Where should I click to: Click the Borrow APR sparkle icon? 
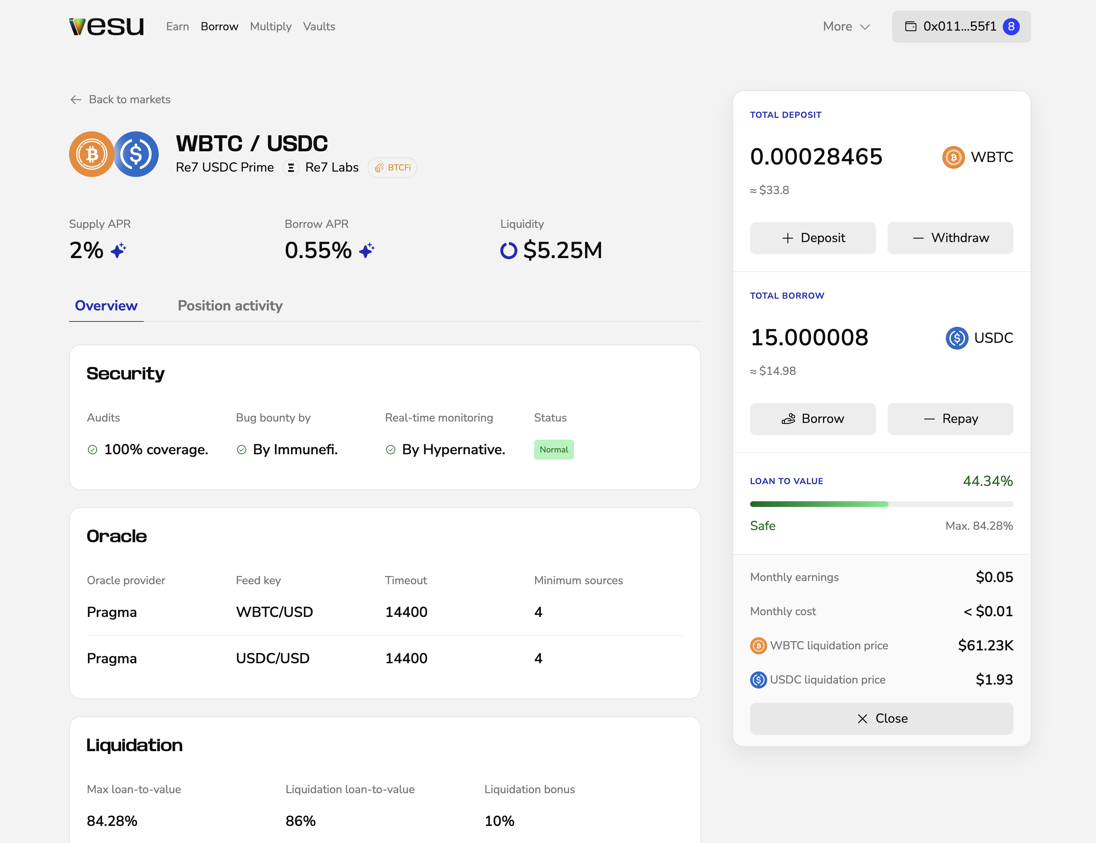(x=367, y=250)
